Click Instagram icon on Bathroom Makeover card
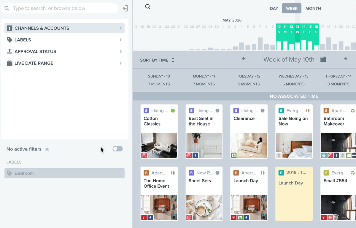 coord(330,155)
